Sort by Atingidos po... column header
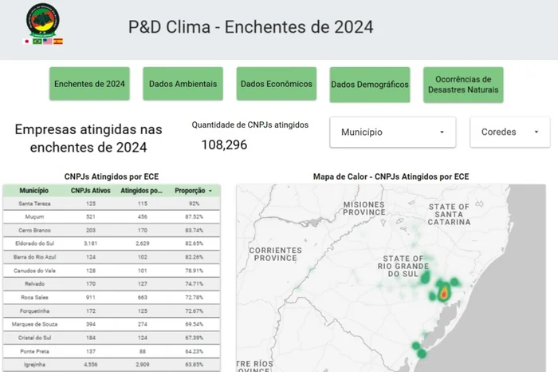 [x=141, y=191]
